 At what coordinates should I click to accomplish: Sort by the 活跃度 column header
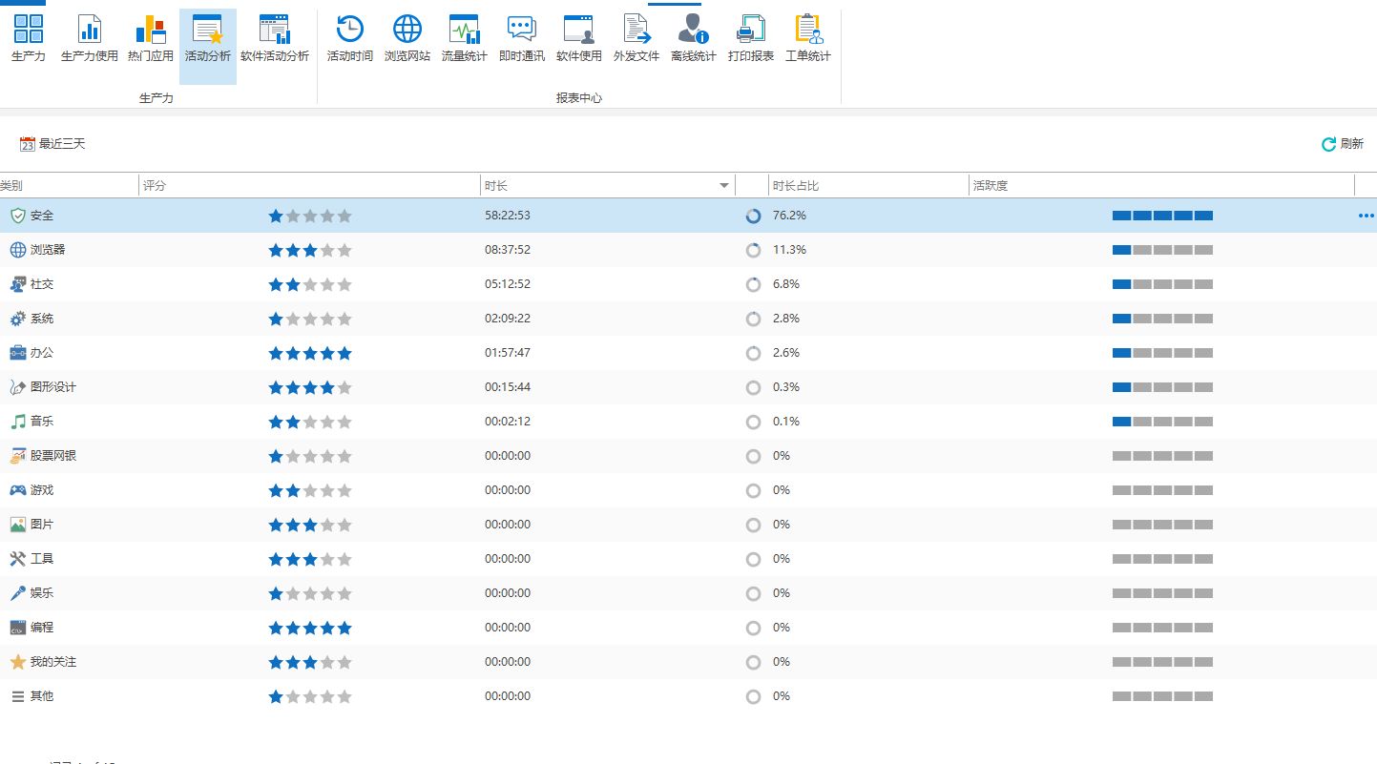[1161, 186]
